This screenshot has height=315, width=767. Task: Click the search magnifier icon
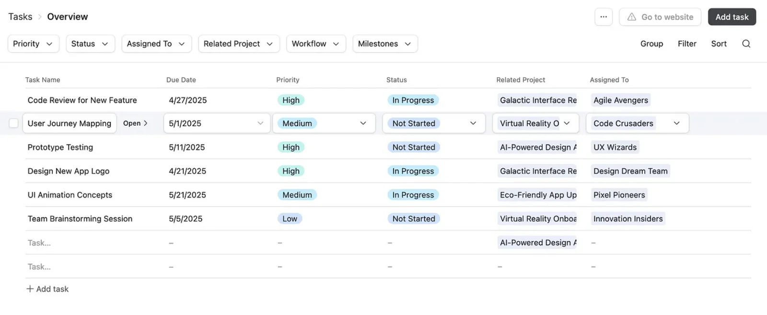coord(746,44)
